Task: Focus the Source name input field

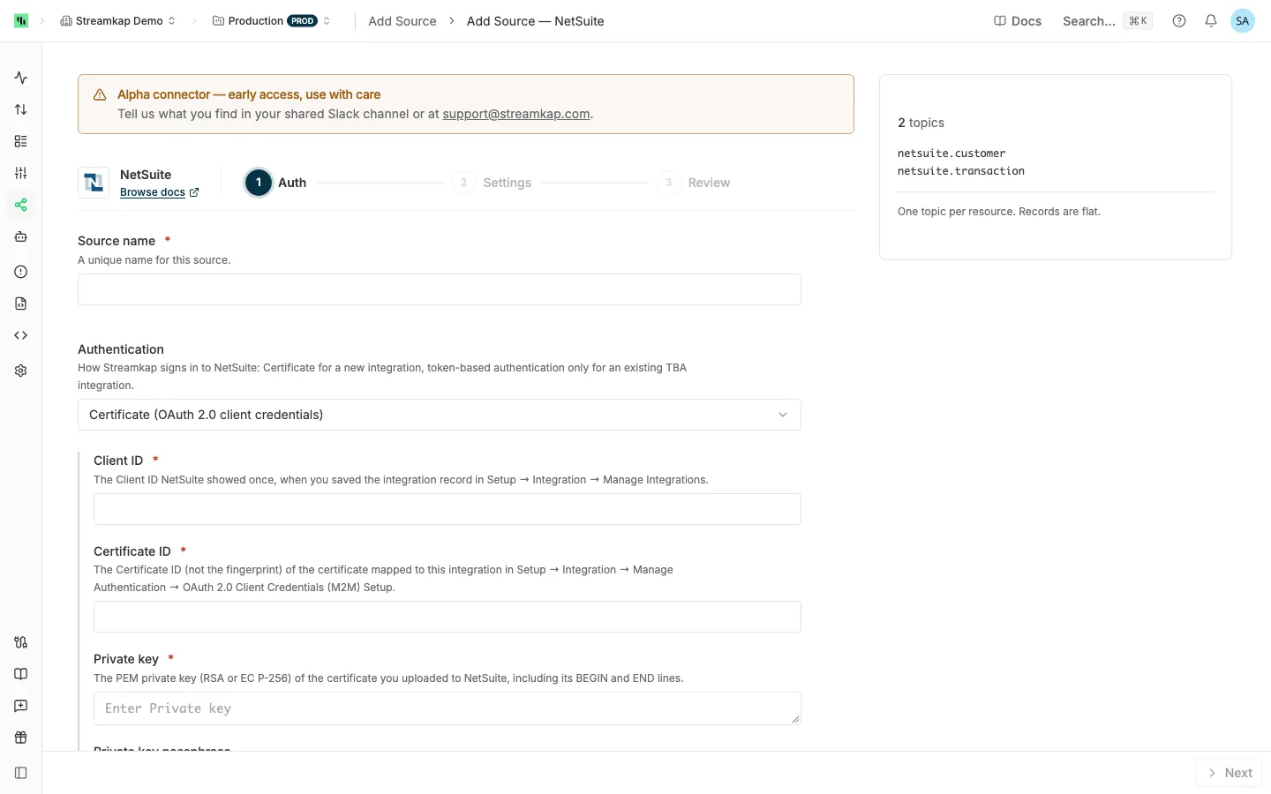Action: 440,289
